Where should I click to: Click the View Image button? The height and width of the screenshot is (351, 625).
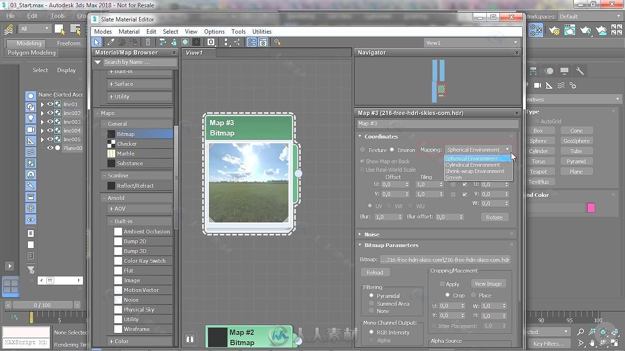[488, 284]
